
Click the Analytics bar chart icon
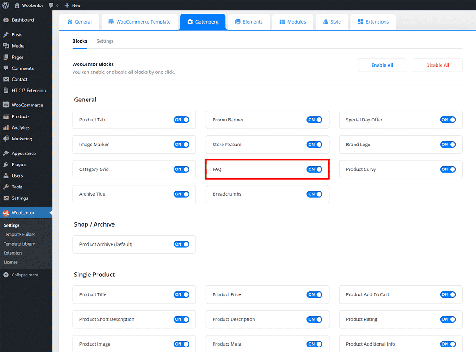(6, 128)
